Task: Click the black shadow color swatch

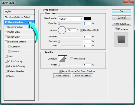Action: click(x=87, y=19)
